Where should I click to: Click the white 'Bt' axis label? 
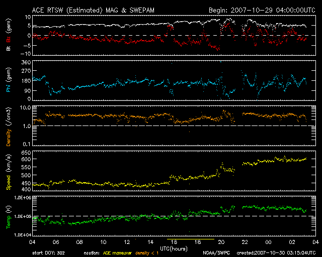pos(9,48)
